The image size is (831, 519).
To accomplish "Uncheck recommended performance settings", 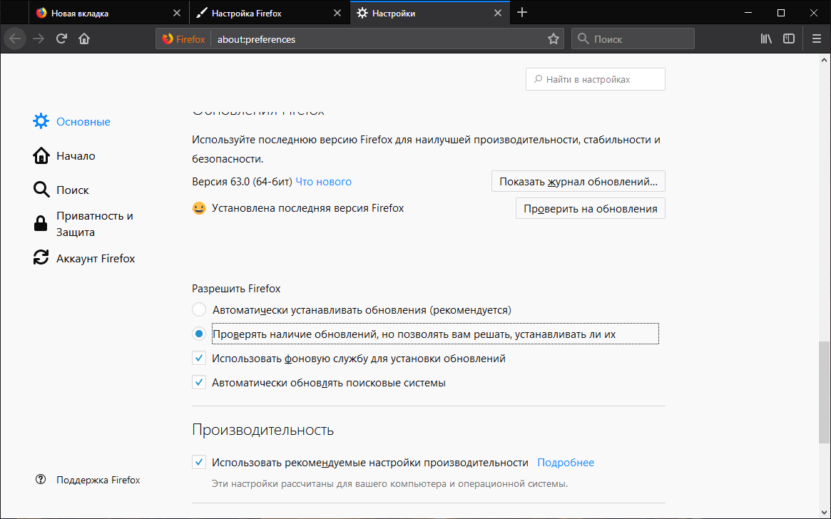I will [199, 461].
